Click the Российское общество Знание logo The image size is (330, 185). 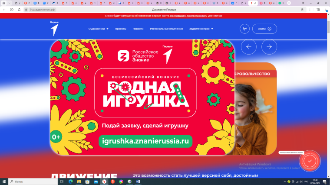(138, 56)
